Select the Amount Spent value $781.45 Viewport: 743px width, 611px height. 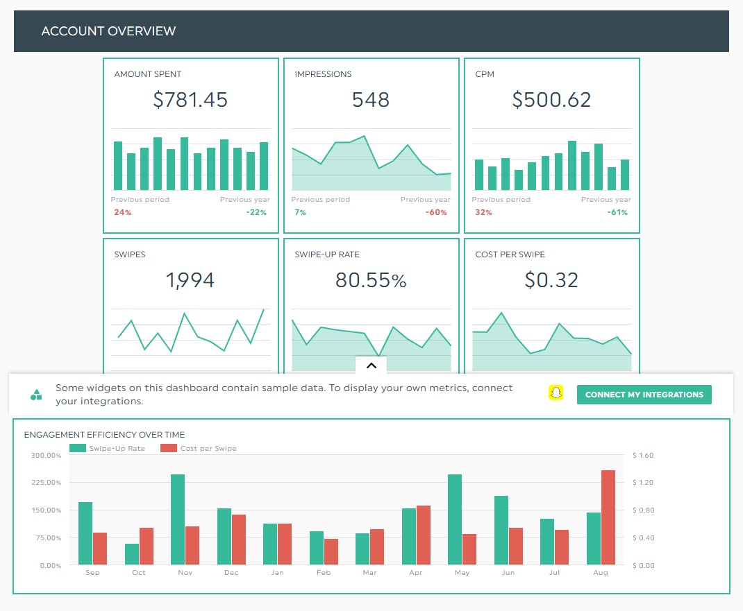[190, 100]
